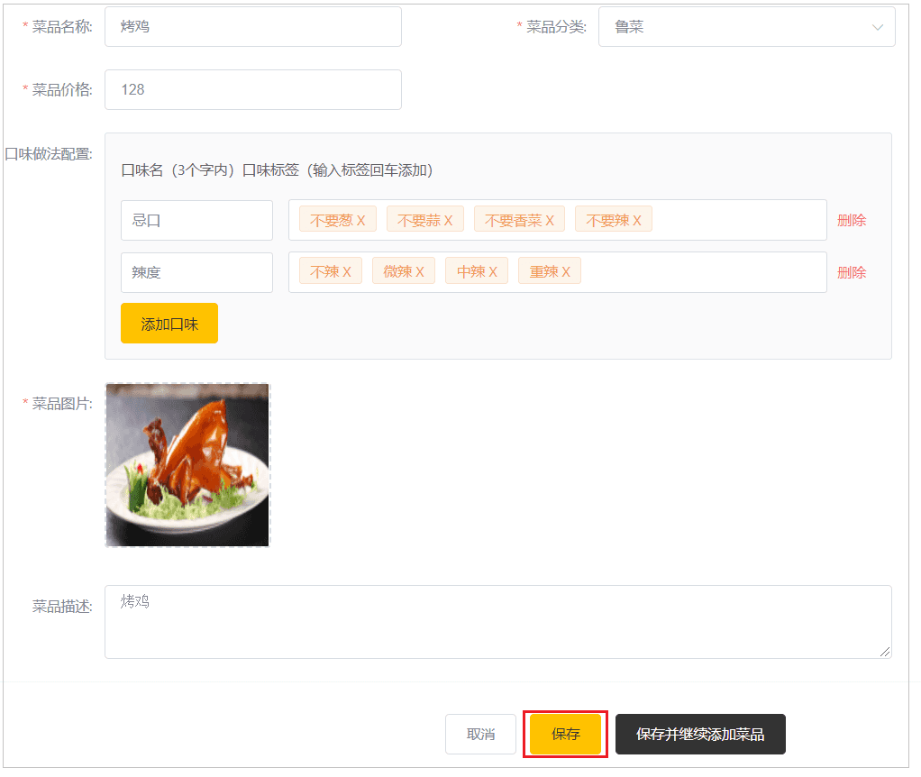
Task: Remove the 不要辣 tag via its X
Action: pyautogui.click(x=637, y=221)
